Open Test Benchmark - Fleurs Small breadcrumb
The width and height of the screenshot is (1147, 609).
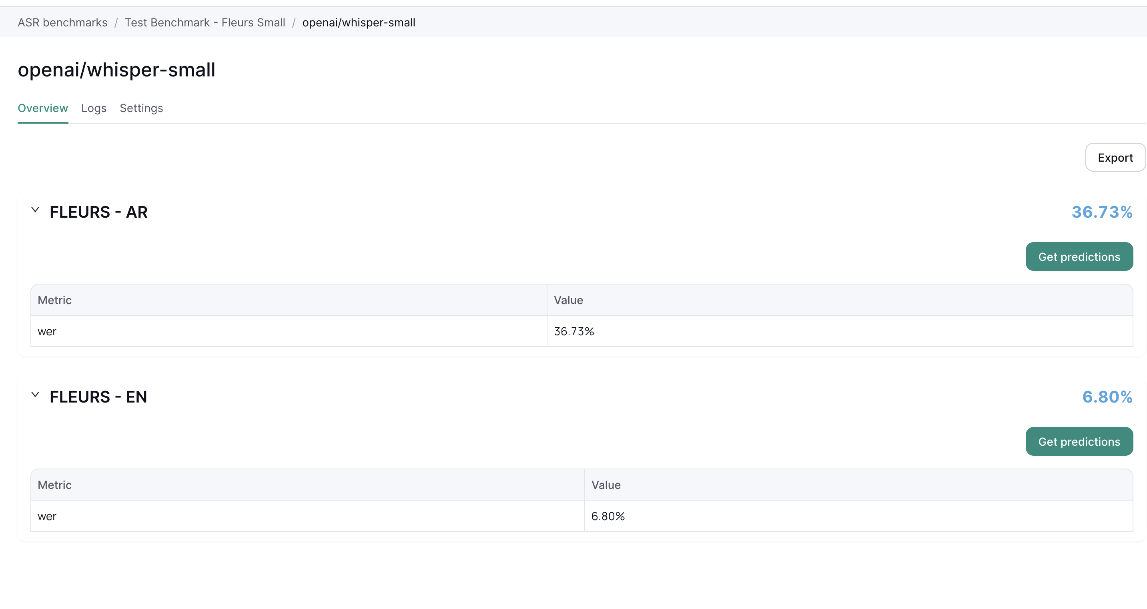[205, 23]
